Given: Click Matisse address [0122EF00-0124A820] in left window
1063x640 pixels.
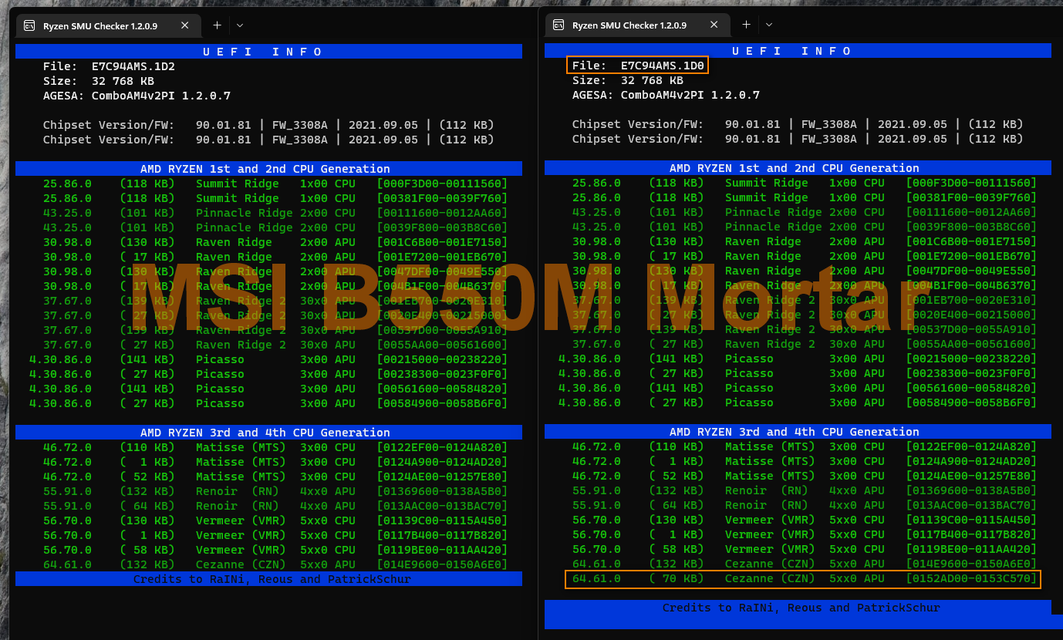Looking at the screenshot, I should (442, 447).
